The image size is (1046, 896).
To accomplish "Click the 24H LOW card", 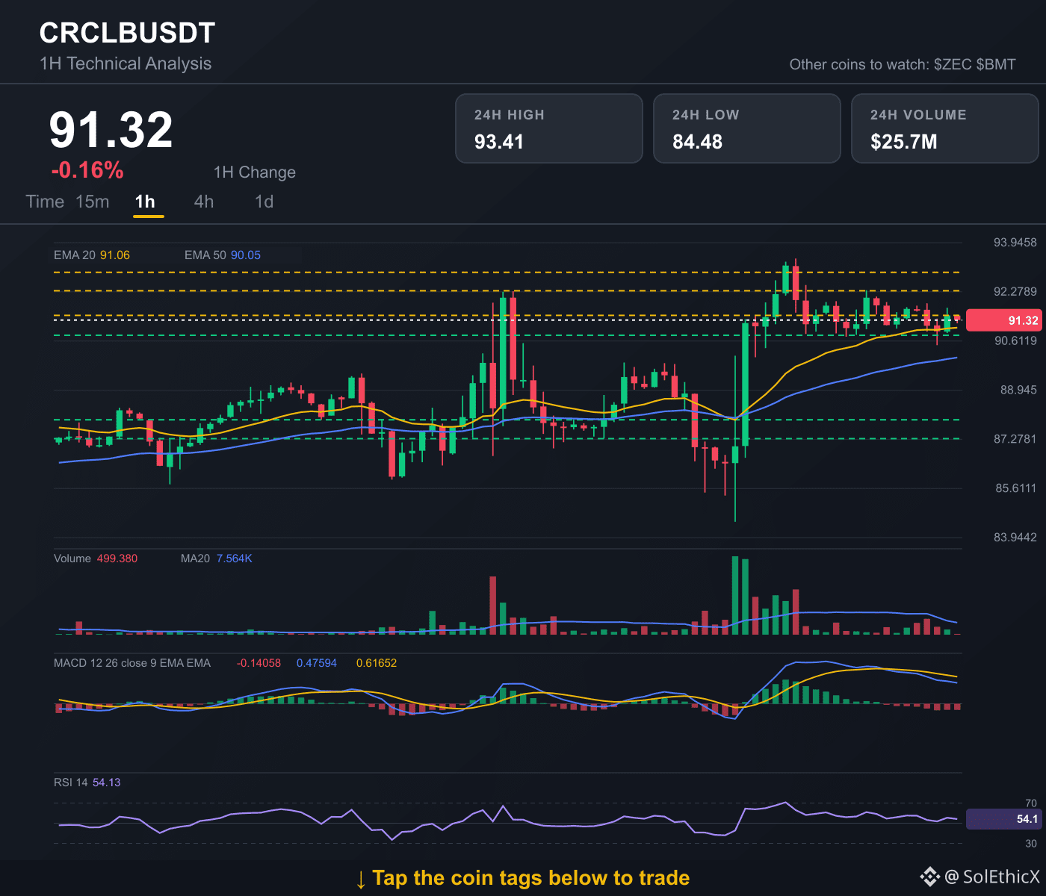I will pyautogui.click(x=747, y=128).
